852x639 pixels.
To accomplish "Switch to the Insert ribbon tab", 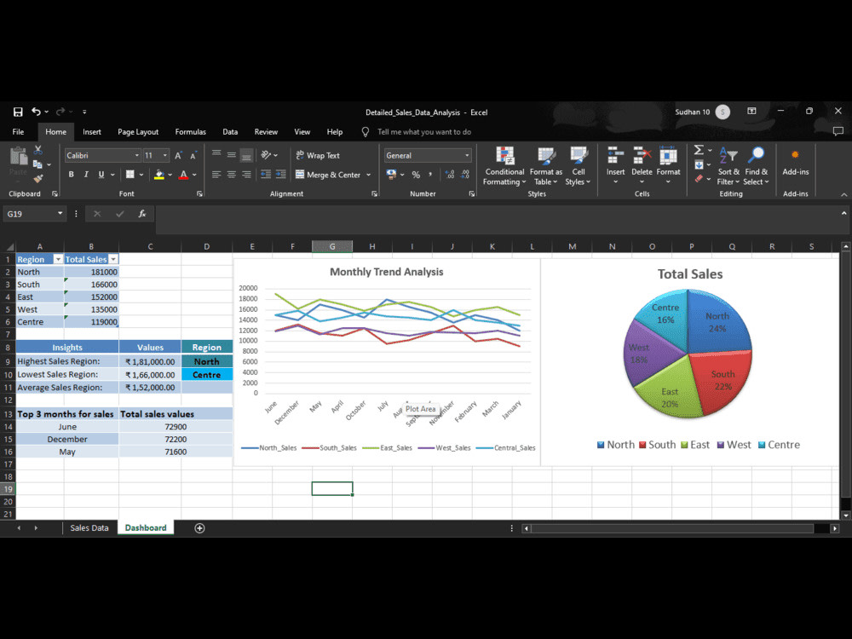I will point(92,131).
